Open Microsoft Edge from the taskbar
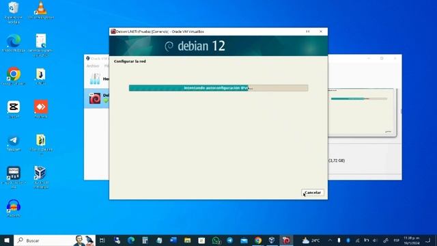Viewport: 437px width, 246px height. [131, 240]
